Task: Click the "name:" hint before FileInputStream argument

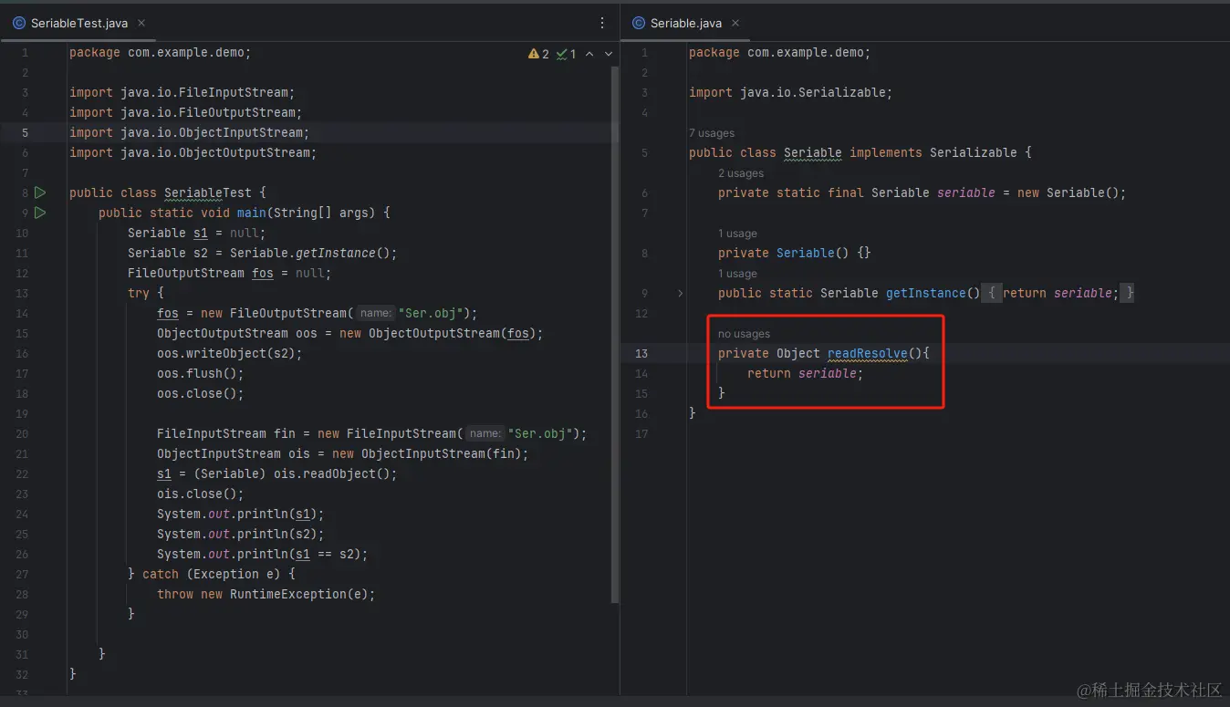Action: 485,433
